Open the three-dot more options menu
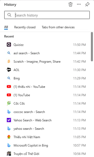The width and height of the screenshot is (94, 157). (x=79, y=4)
